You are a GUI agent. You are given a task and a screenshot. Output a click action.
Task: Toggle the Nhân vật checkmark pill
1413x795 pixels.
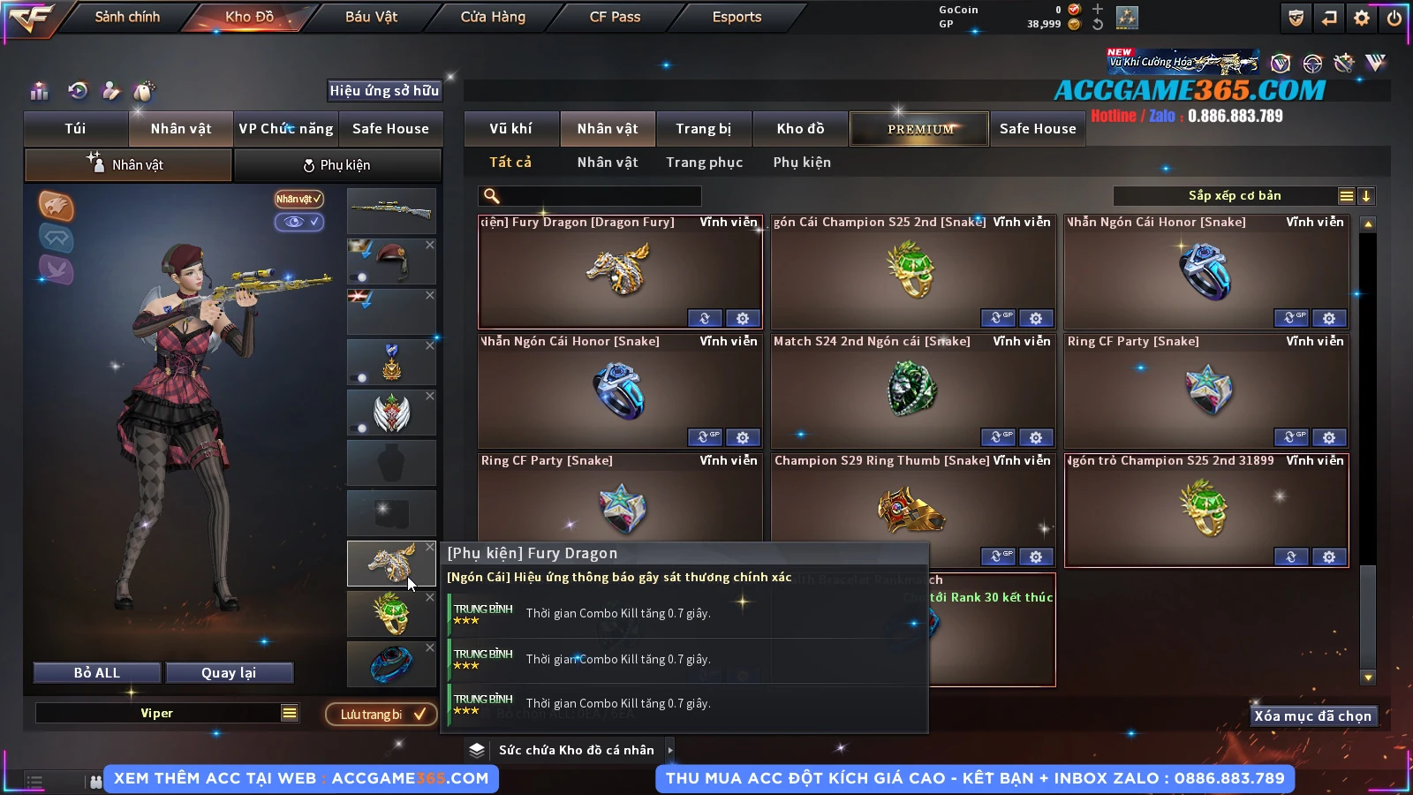point(298,199)
